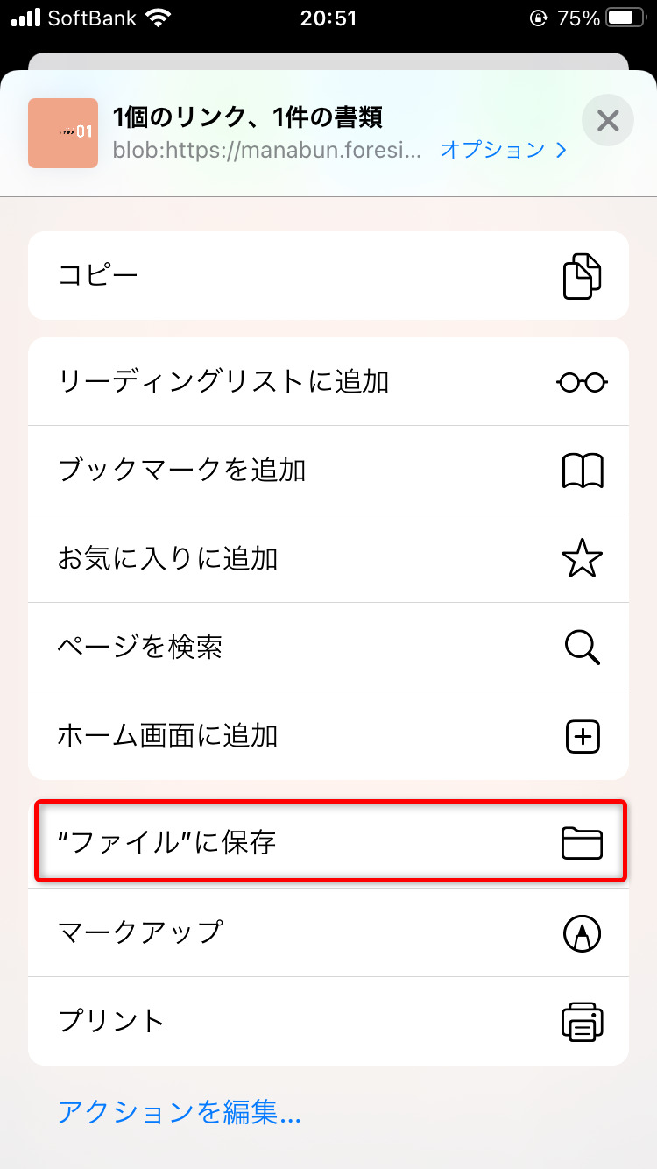
Task: Tap the open book bookmark icon
Action: pos(583,471)
